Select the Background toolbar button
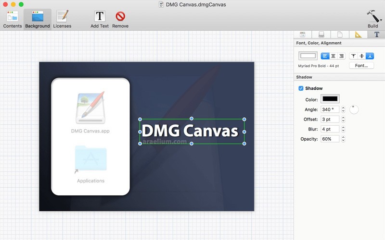Image resolution: width=385 pixels, height=240 pixels. [38, 20]
